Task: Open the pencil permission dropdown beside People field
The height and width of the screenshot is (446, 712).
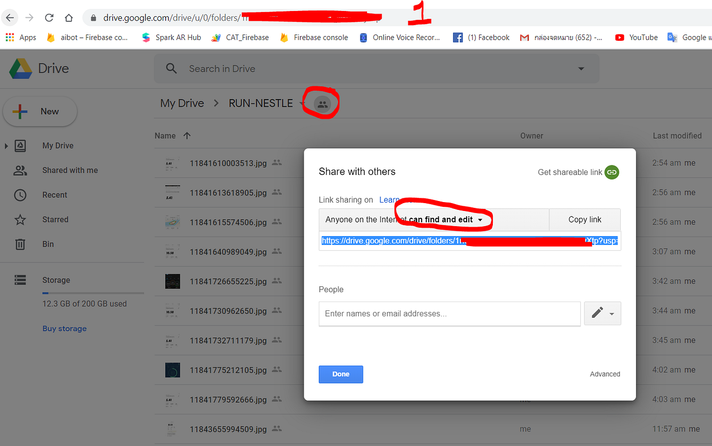Action: 602,314
